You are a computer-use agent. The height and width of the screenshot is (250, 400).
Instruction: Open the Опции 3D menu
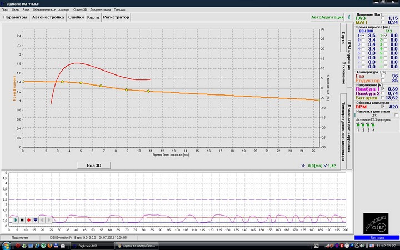click(x=79, y=9)
